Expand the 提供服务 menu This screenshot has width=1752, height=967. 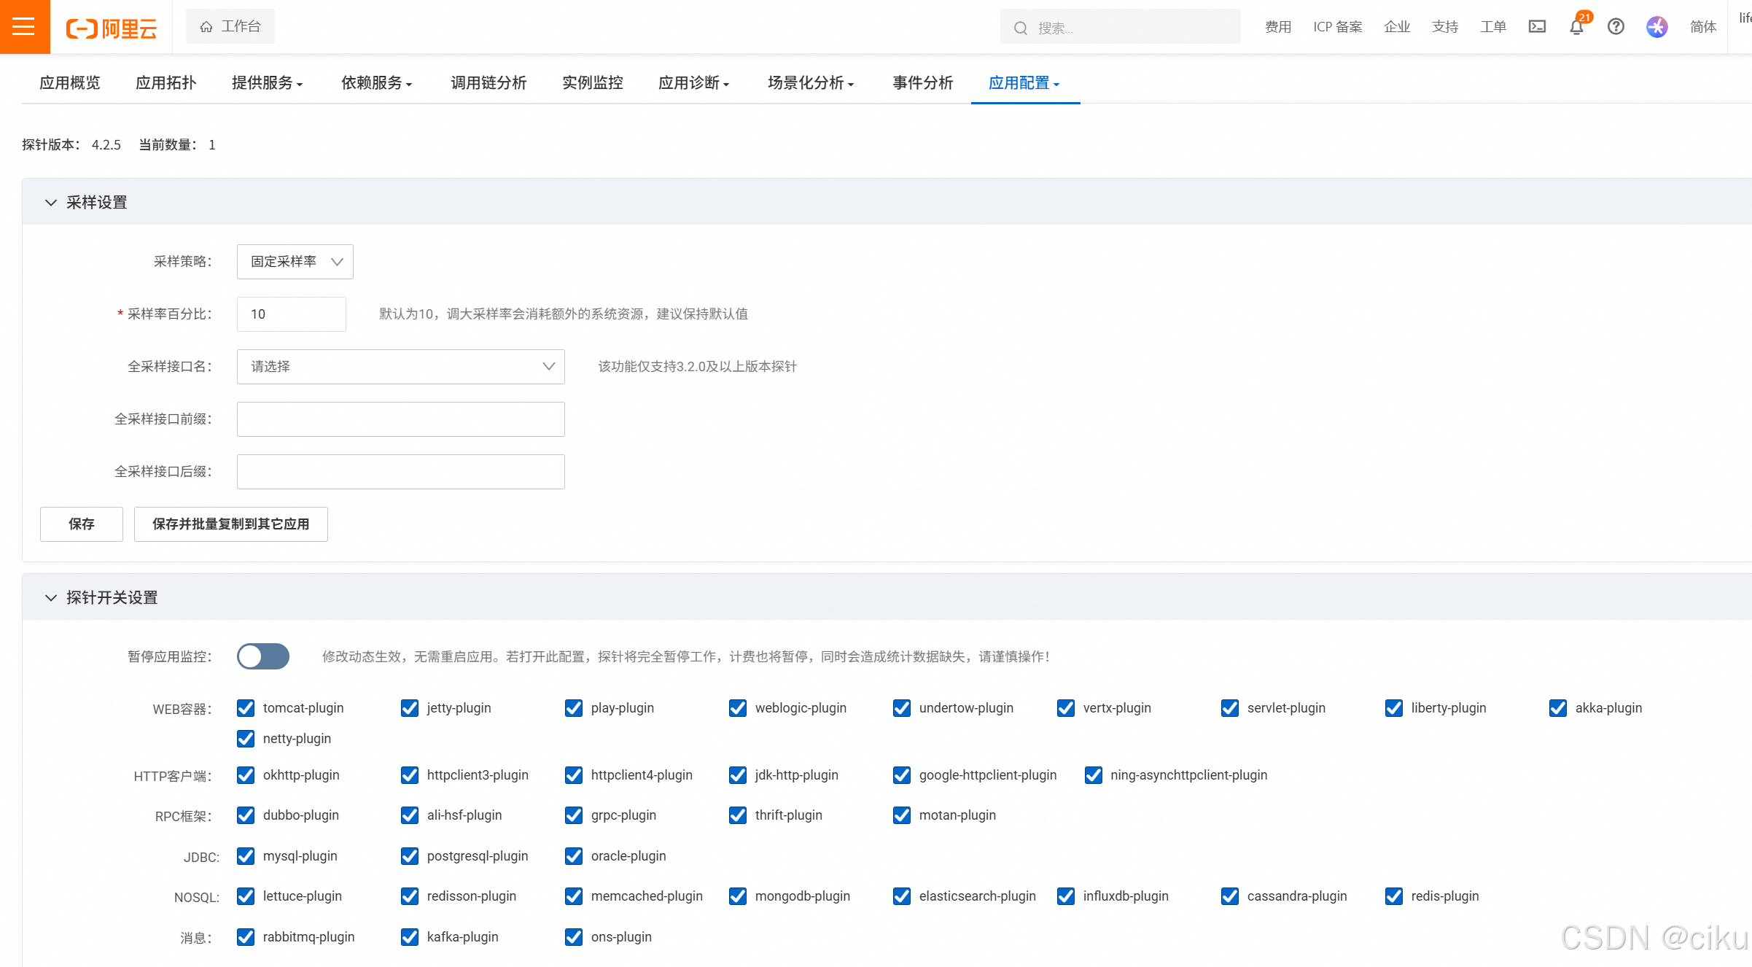coord(268,83)
